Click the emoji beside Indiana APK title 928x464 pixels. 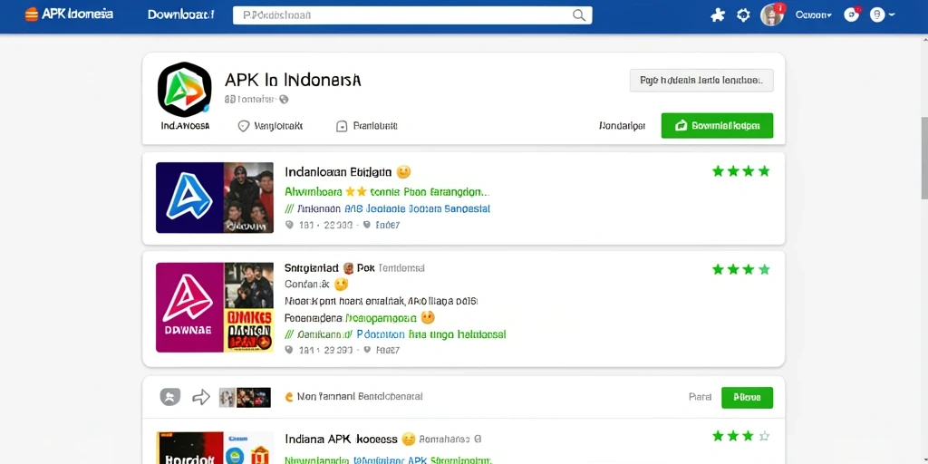pos(409,440)
